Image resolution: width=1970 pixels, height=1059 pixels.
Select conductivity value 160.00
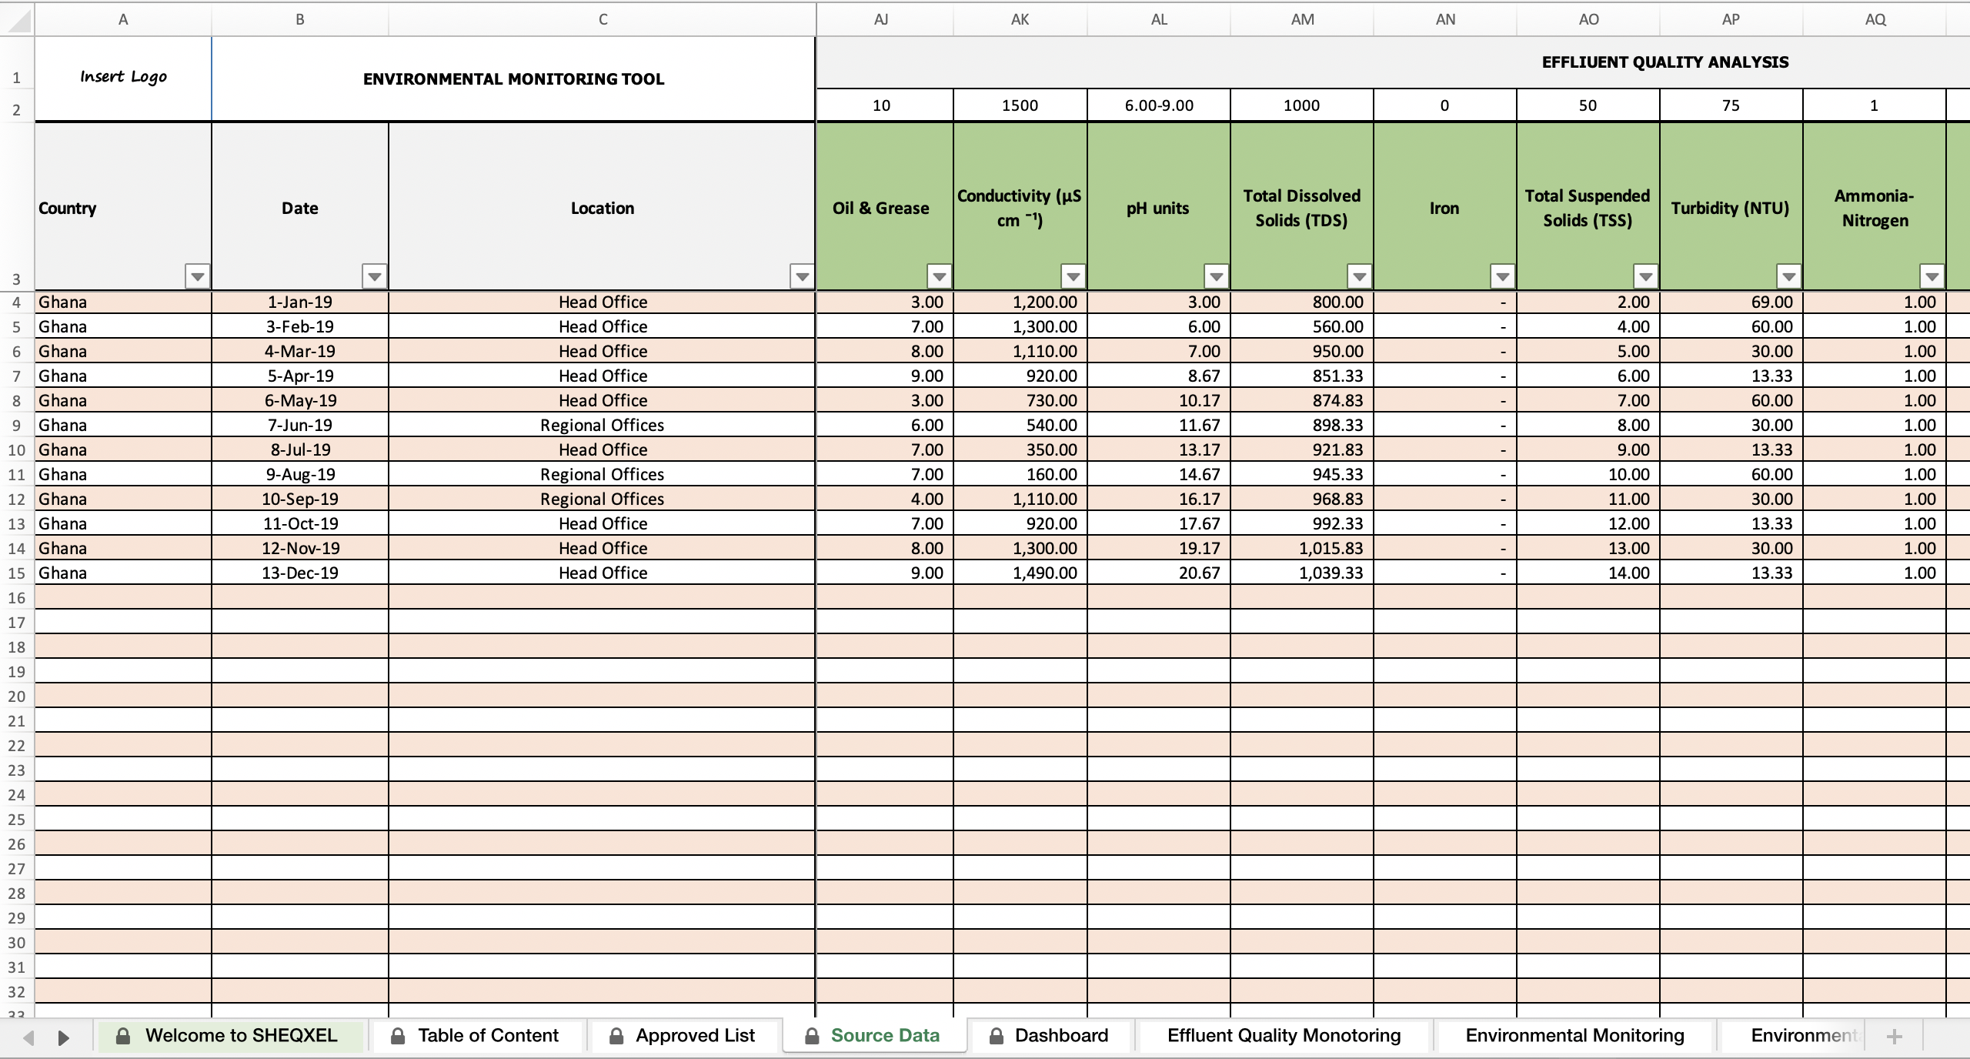click(1020, 475)
